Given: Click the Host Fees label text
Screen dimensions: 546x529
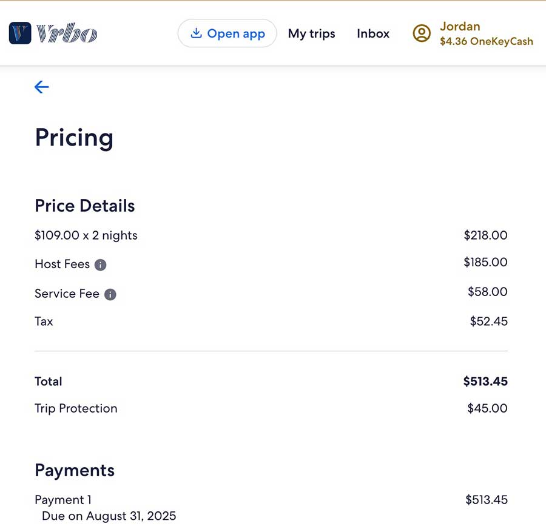Looking at the screenshot, I should pyautogui.click(x=62, y=264).
